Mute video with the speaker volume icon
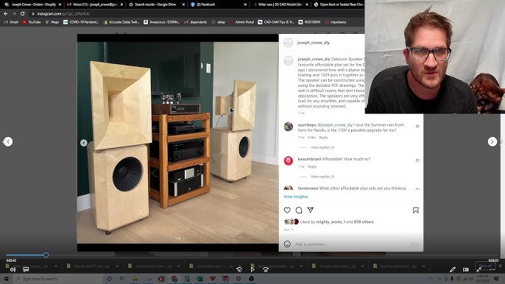This screenshot has width=505, height=284. 13,269
